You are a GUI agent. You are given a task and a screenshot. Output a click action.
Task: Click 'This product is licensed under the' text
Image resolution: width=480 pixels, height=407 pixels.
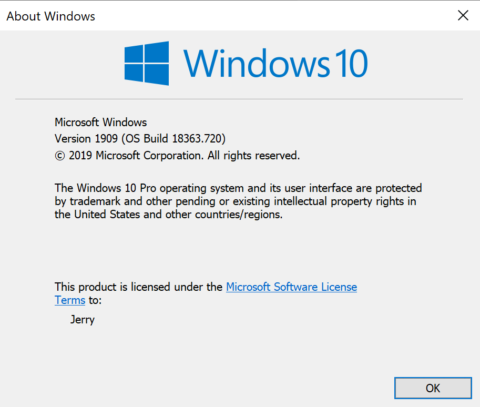click(x=138, y=287)
